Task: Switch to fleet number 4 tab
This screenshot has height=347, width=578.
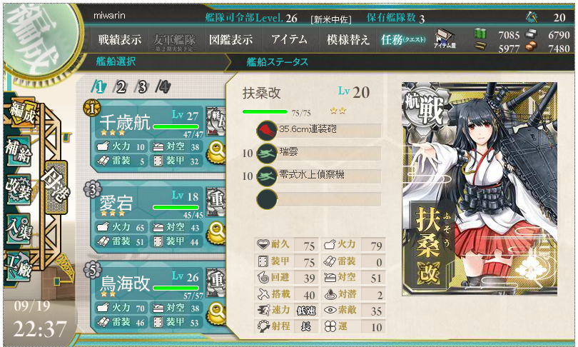Action: (x=163, y=87)
